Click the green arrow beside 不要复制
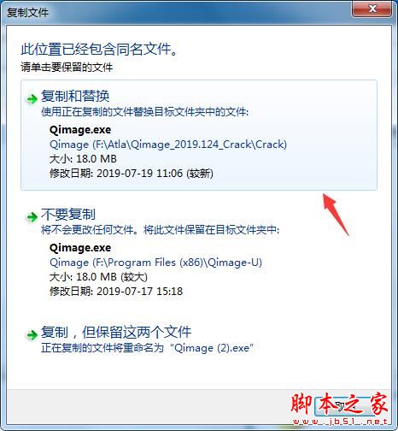 (x=32, y=217)
